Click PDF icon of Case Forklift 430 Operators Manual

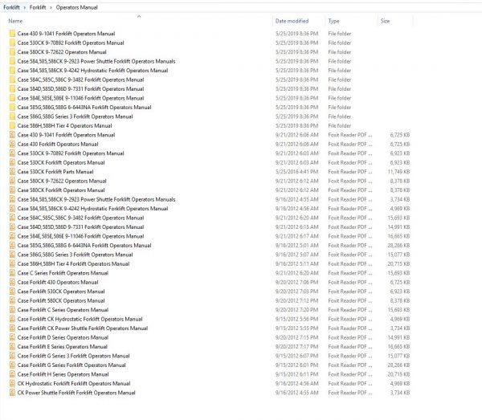[x=12, y=282]
